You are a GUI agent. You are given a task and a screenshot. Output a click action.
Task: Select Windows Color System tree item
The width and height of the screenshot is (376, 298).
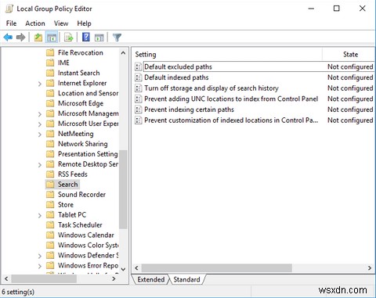(x=88, y=246)
